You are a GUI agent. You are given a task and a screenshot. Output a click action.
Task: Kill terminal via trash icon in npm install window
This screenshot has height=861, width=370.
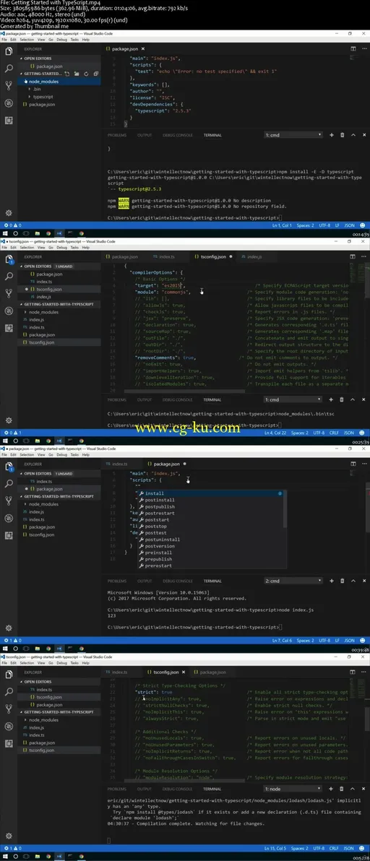(x=342, y=134)
